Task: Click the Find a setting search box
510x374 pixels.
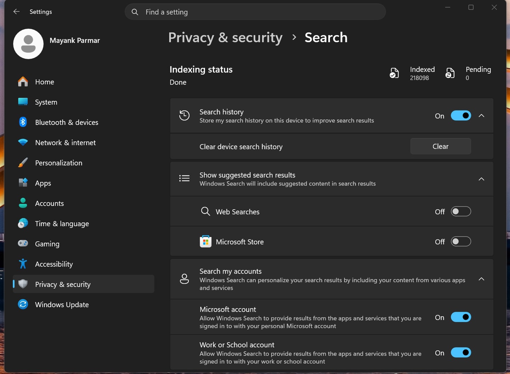Action: 255,12
